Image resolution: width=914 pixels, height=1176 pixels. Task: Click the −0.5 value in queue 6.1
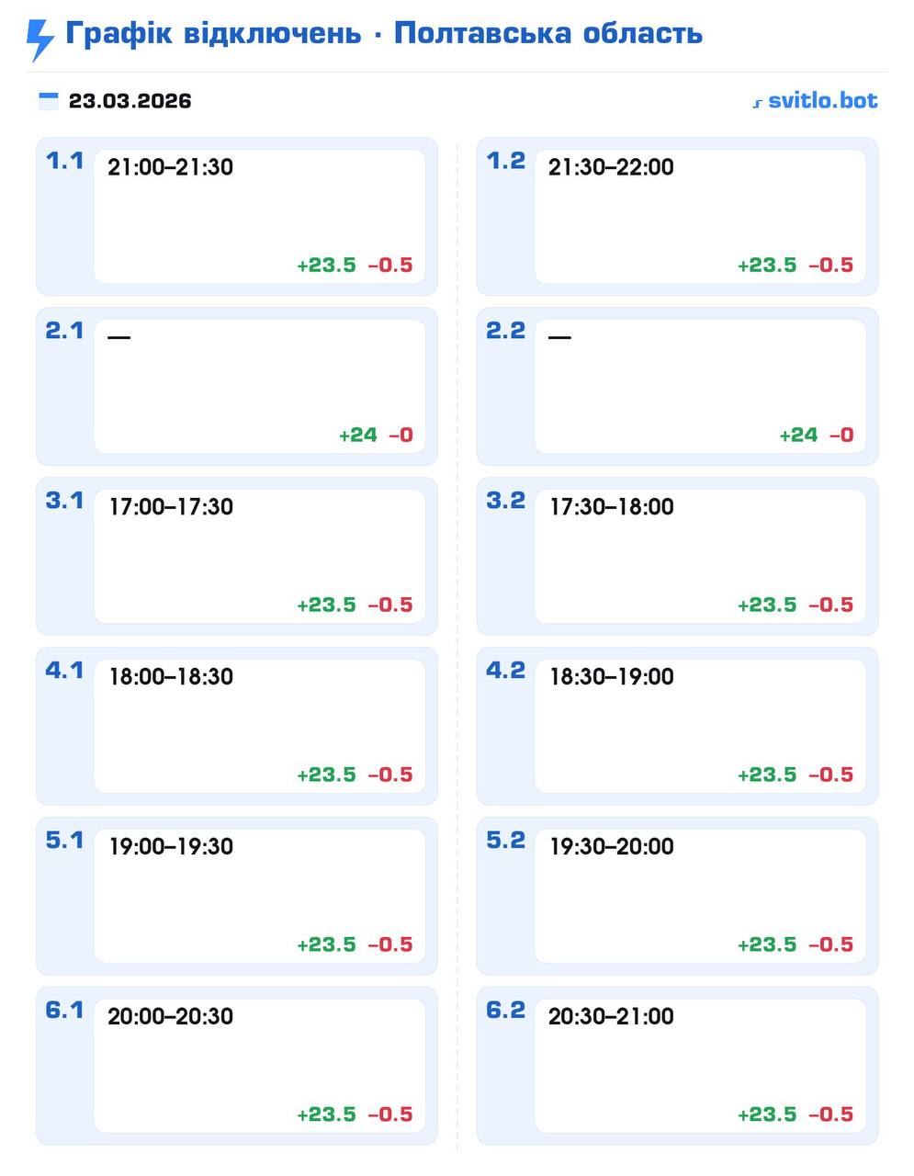[x=390, y=1114]
